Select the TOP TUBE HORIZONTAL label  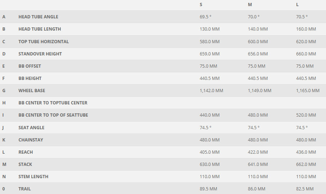point(43,42)
